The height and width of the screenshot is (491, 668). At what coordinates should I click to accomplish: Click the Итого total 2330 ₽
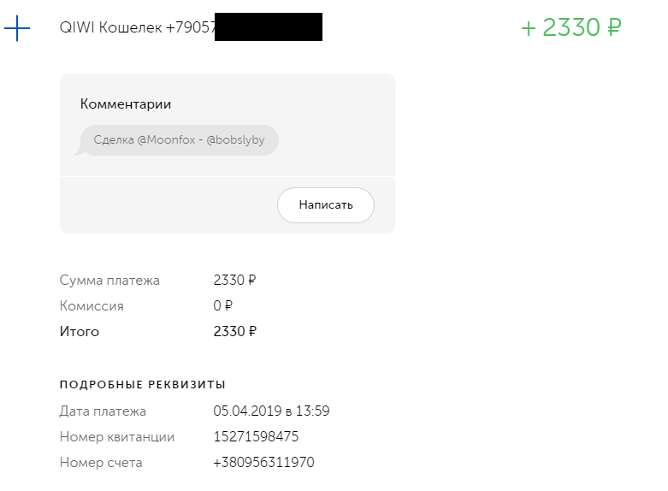pyautogui.click(x=234, y=331)
